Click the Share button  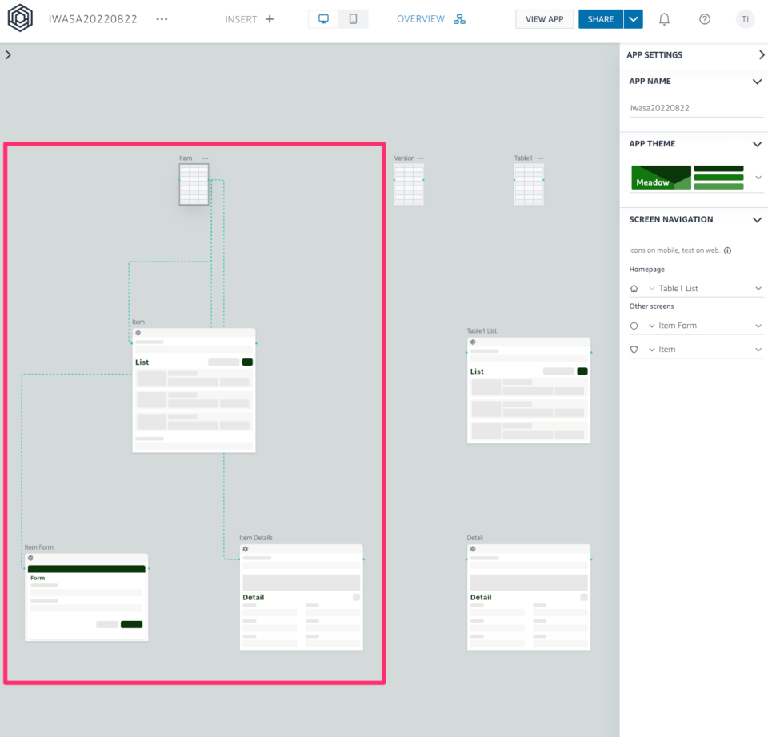pos(600,19)
